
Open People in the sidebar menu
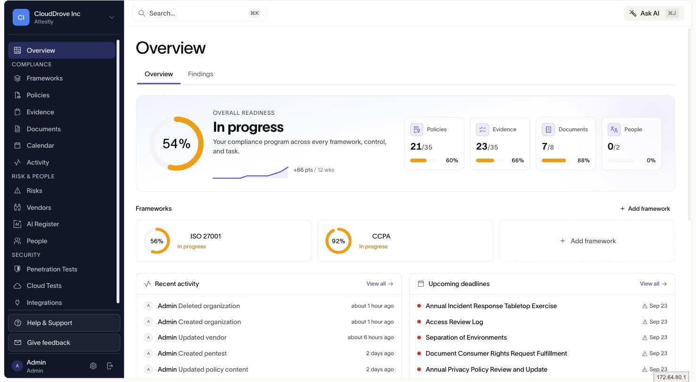pyautogui.click(x=62, y=241)
